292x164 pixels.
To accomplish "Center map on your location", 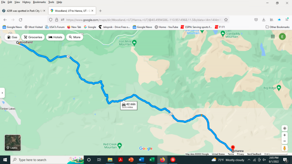I will (x=284, y=128).
